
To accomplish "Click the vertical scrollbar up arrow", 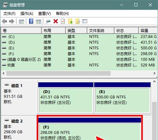I will (154, 82).
